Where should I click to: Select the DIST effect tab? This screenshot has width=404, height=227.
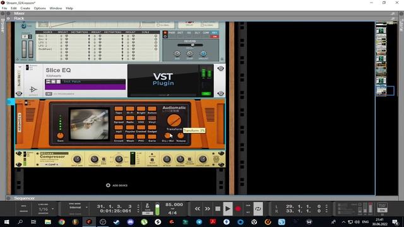[x=180, y=33]
